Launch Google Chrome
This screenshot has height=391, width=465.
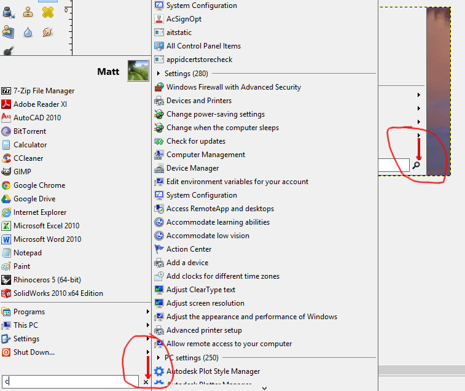pyautogui.click(x=39, y=185)
